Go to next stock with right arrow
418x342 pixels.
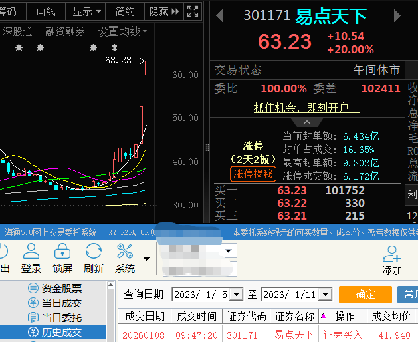[x=397, y=16]
